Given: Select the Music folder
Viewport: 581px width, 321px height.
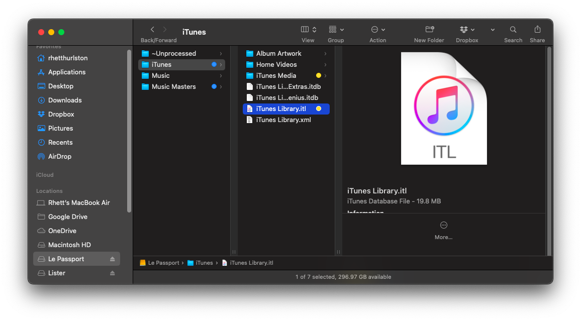Looking at the screenshot, I should 181,76.
